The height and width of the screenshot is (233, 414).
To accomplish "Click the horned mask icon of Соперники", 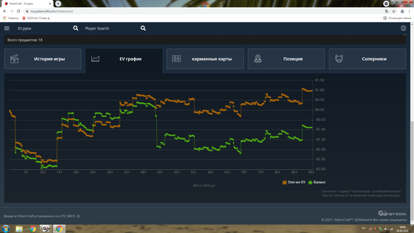I will [339, 59].
